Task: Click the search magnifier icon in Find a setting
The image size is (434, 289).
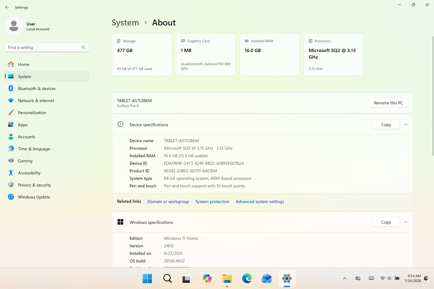Action: (84, 47)
